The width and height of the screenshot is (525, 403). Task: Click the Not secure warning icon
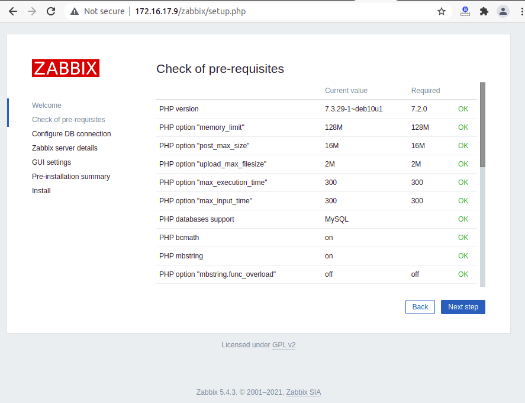tap(75, 11)
